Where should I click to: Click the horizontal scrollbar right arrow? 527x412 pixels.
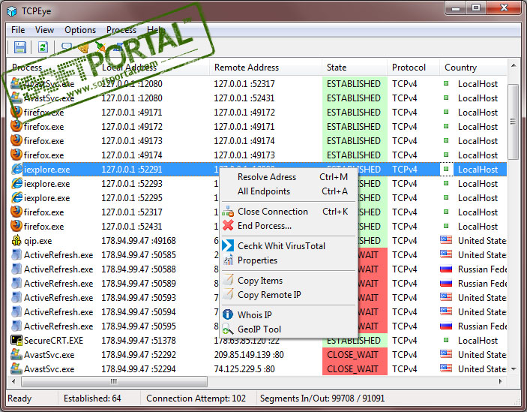point(501,381)
